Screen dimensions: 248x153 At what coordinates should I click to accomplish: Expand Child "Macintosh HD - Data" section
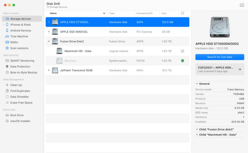point(197,134)
